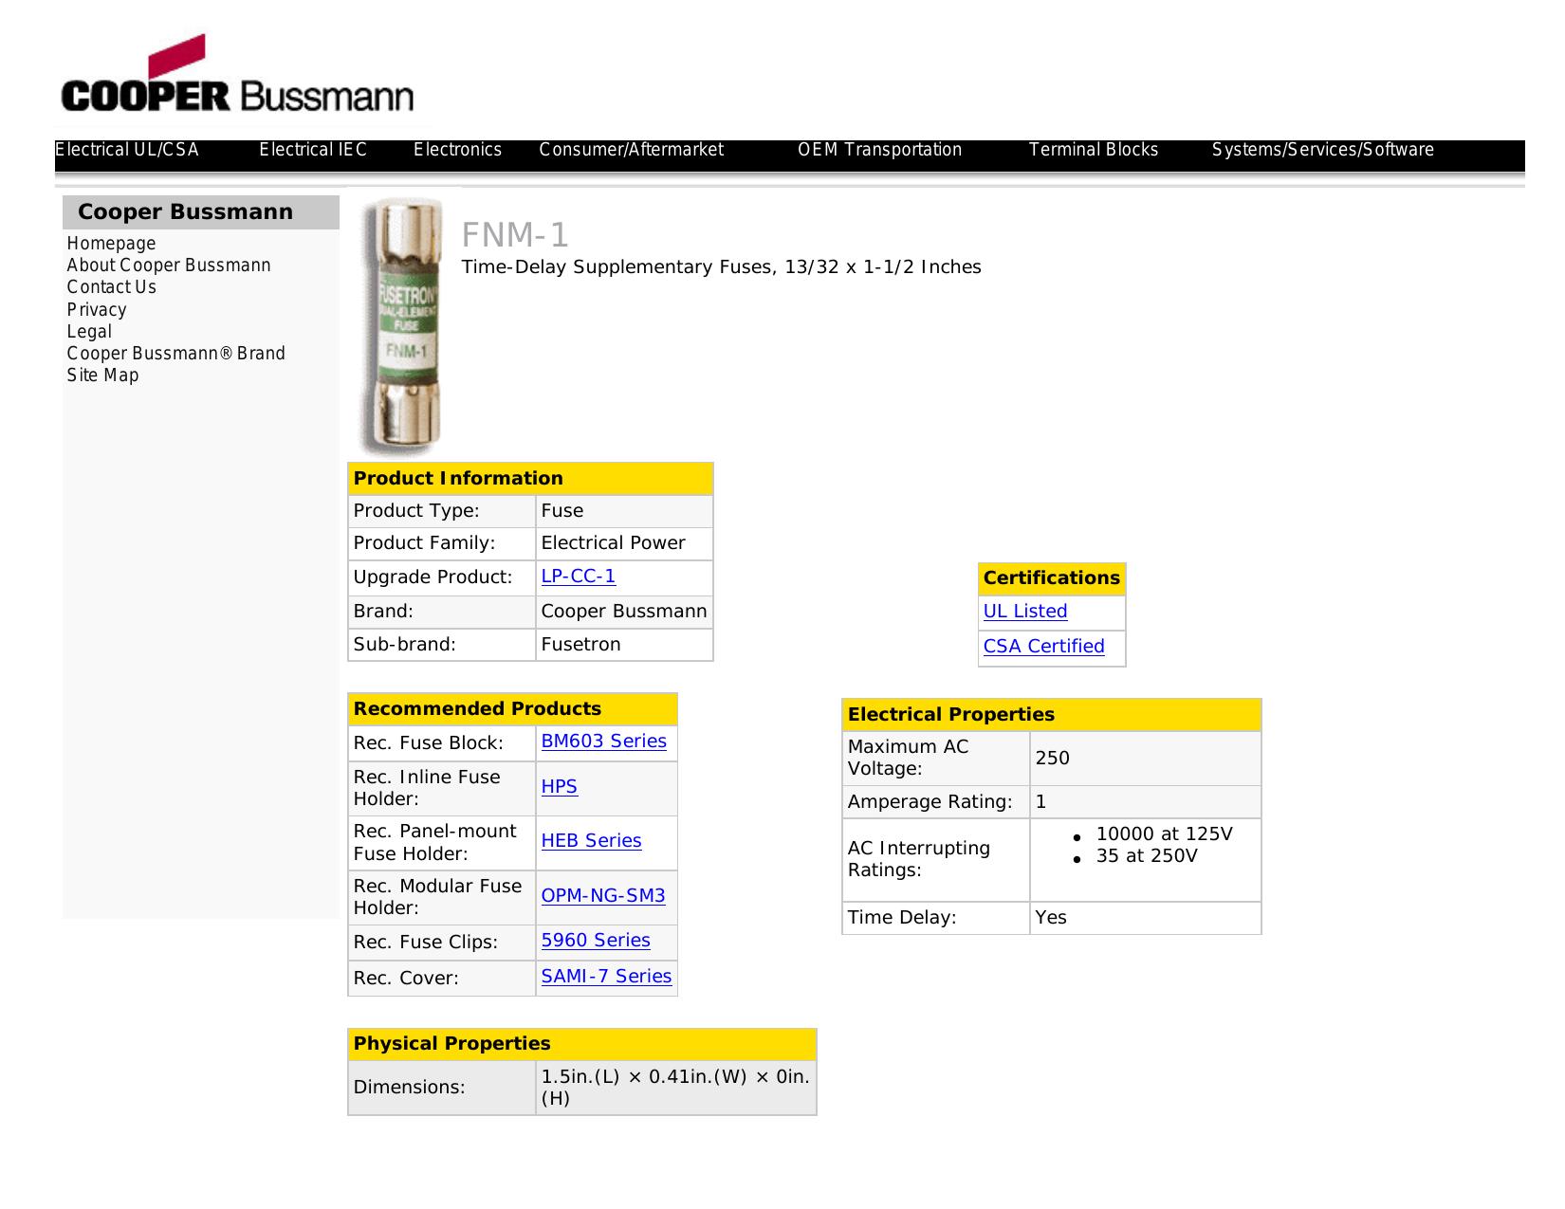Click the Time Delay value 'Yes'

tap(1051, 918)
